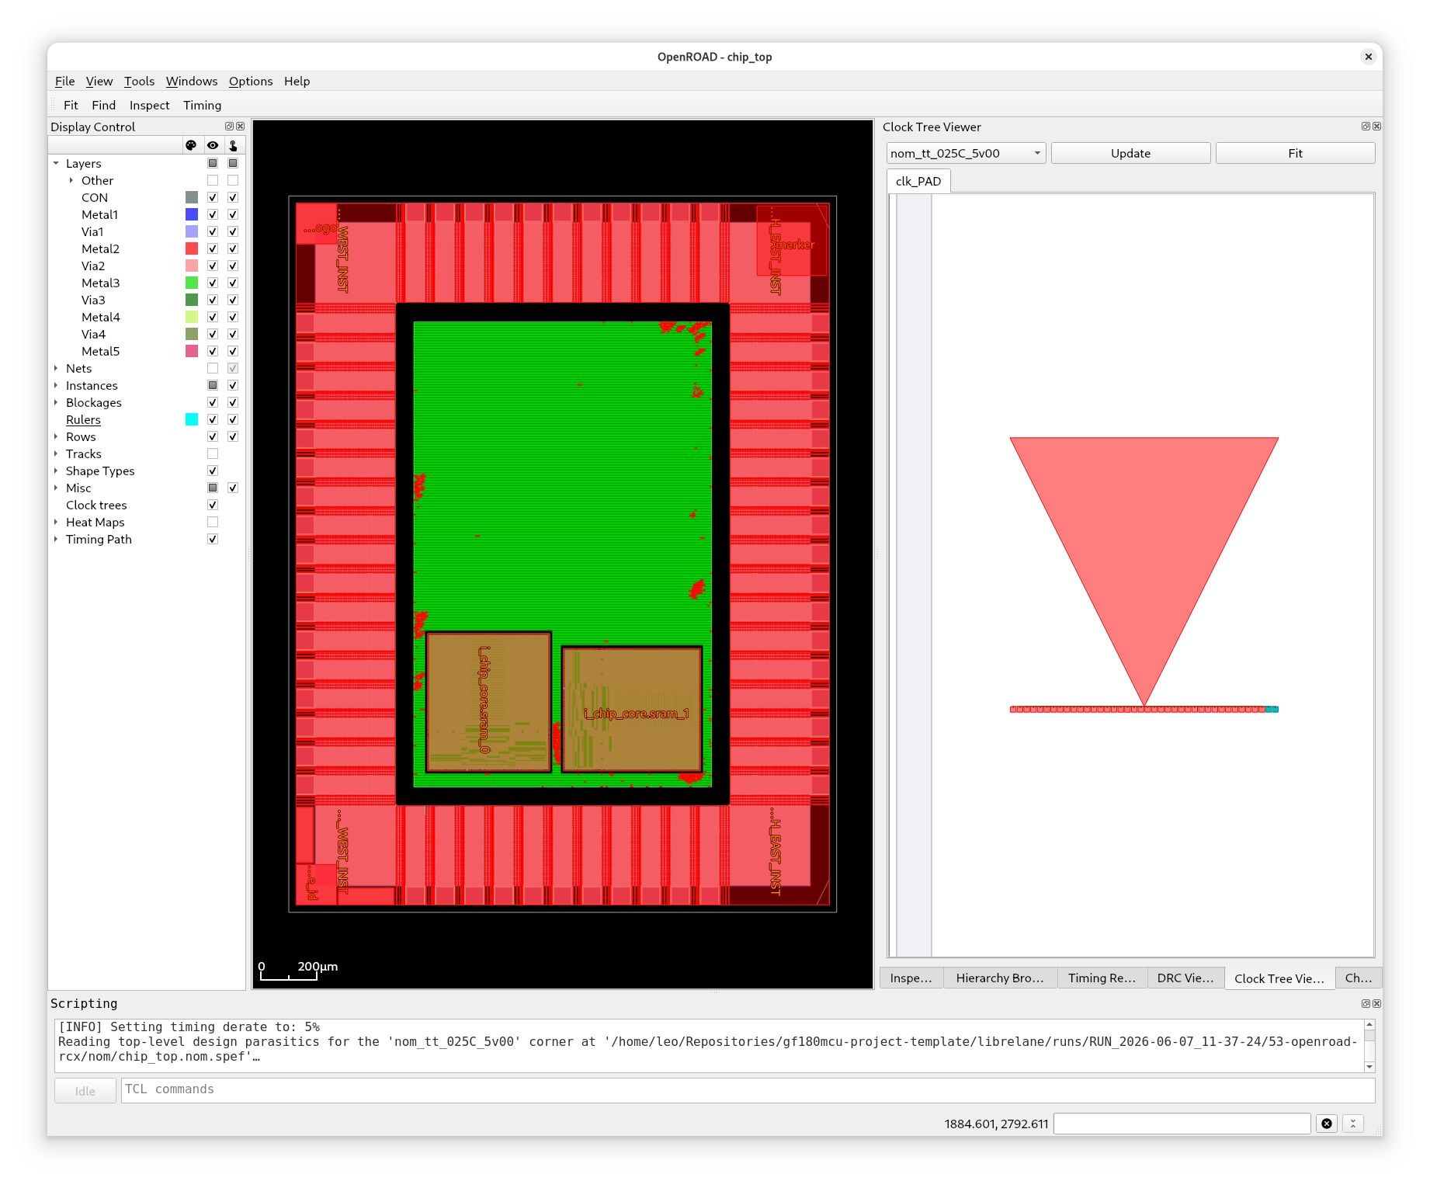Click the Idle status button
Screen dimensions: 1430x1188
(85, 1091)
